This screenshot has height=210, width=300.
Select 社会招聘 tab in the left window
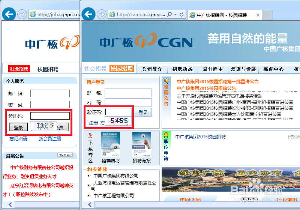click(19, 69)
